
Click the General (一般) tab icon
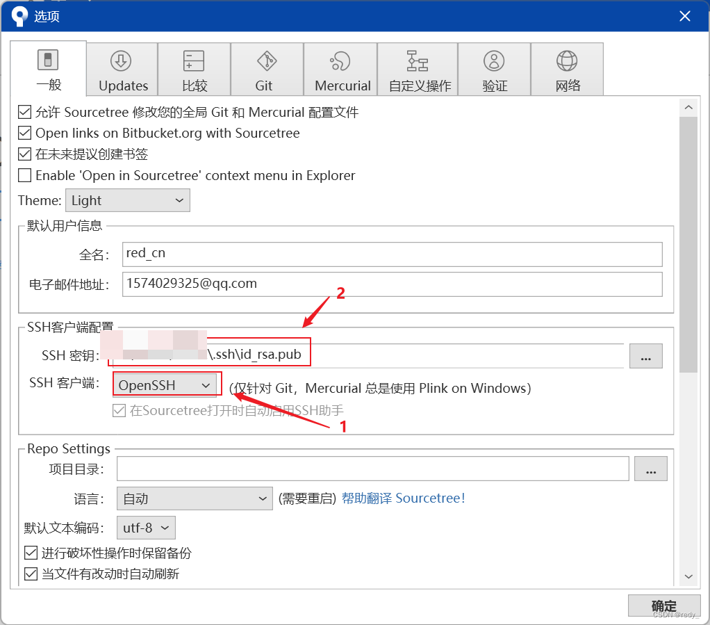[x=47, y=60]
